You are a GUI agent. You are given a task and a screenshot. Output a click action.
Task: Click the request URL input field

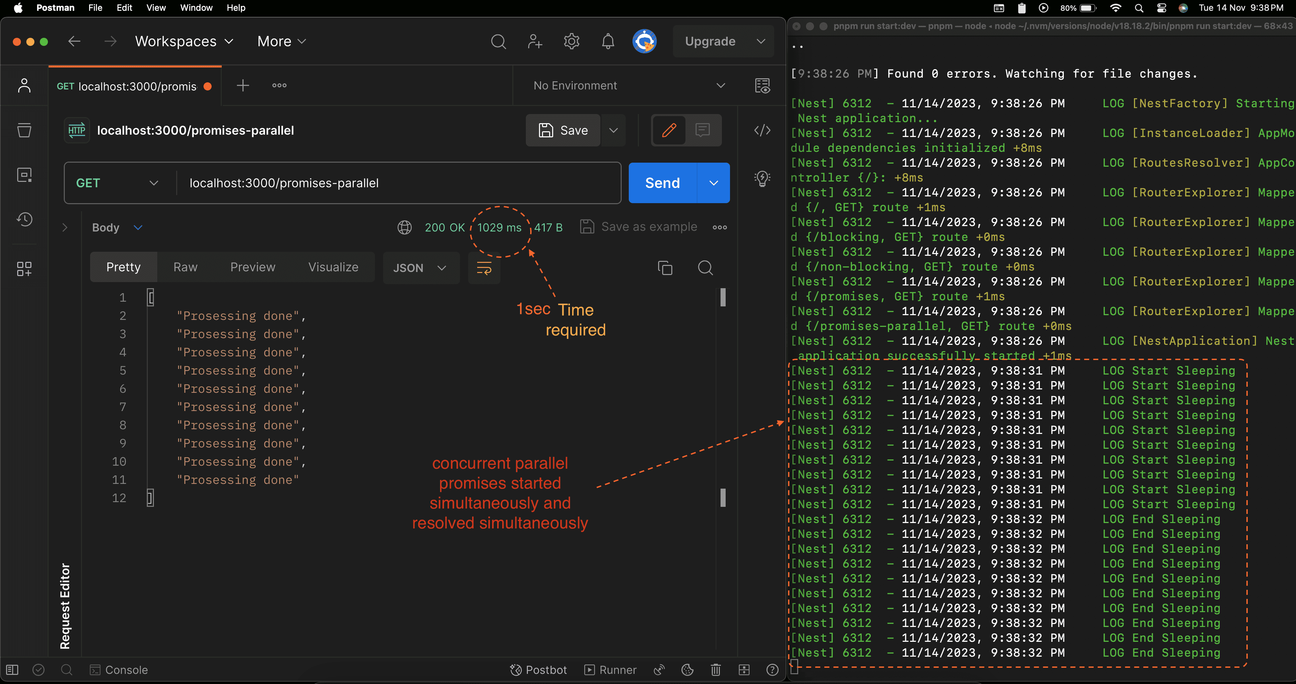pos(399,183)
